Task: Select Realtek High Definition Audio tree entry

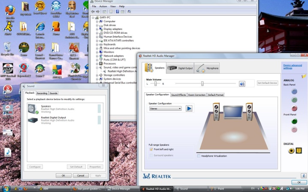Action: 120,71
